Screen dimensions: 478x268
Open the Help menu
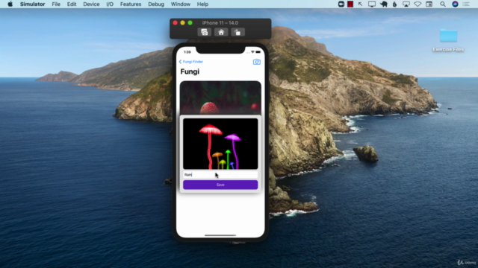tap(202, 4)
